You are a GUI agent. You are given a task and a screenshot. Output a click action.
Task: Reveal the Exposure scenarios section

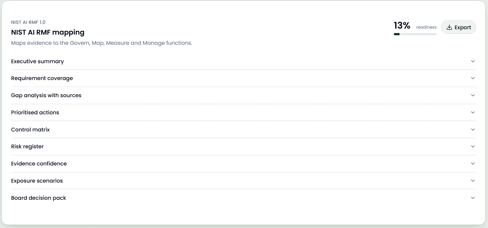point(244,181)
